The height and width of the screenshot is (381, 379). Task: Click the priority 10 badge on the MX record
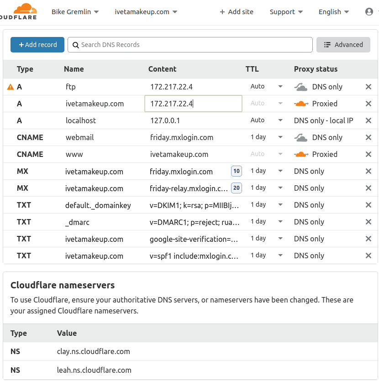point(237,171)
